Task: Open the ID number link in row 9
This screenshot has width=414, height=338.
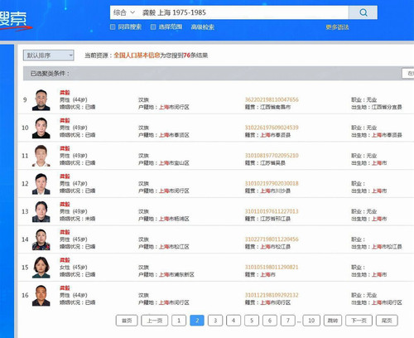Action: [272, 99]
